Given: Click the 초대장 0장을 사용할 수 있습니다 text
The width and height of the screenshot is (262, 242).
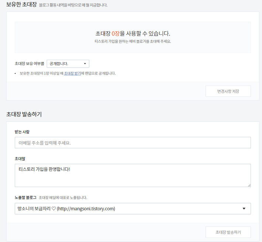Looking at the screenshot, I should coord(133,34).
